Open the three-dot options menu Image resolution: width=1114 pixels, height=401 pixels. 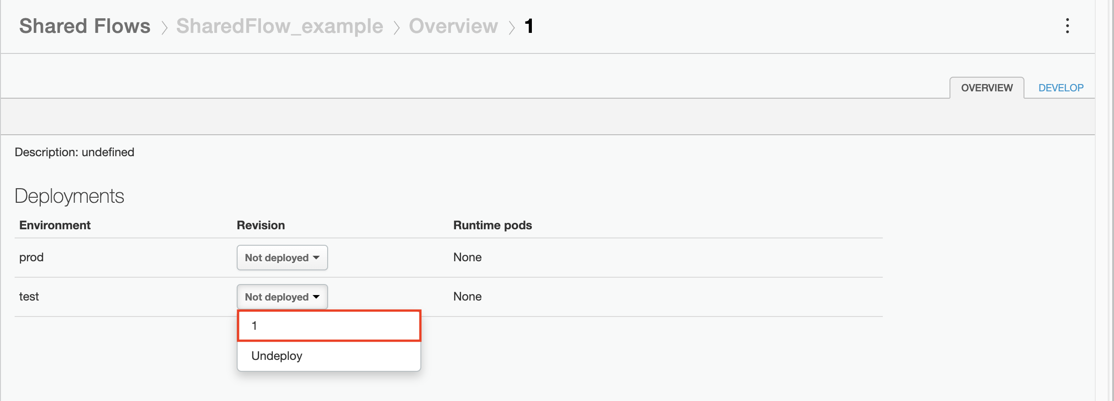click(x=1067, y=26)
